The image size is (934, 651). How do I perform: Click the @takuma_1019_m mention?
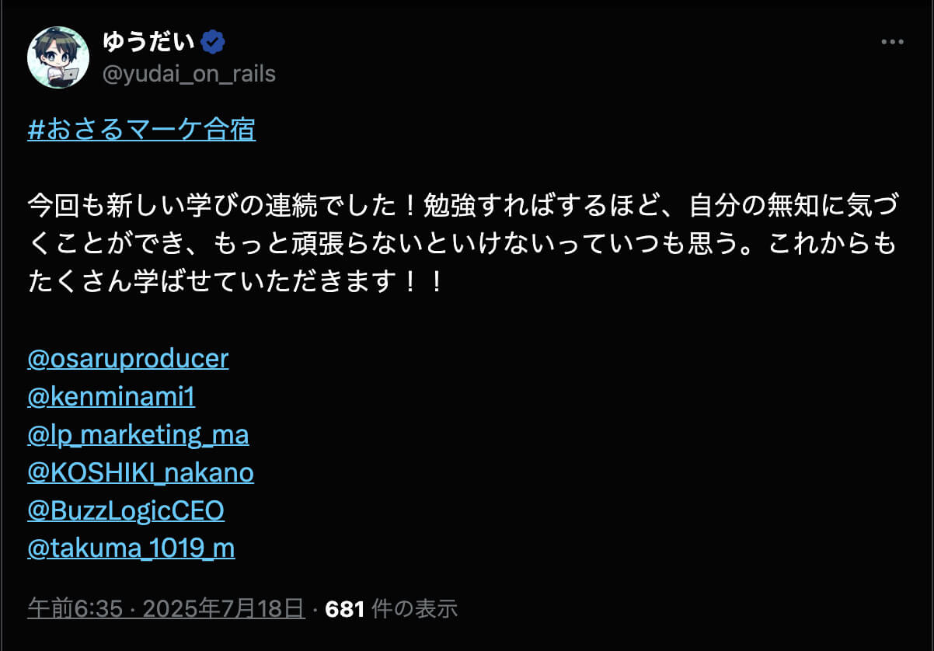[131, 548]
